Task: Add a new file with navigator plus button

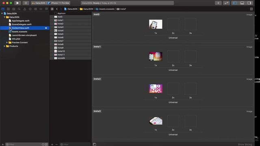Action: pos(3,144)
